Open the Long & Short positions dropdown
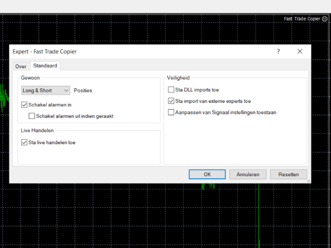Image resolution: width=331 pixels, height=248 pixels. 46,90
